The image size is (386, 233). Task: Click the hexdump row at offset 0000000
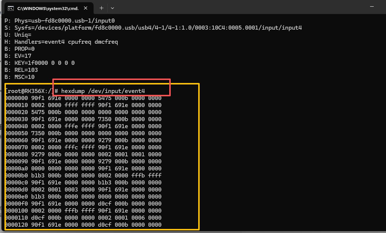83,98
